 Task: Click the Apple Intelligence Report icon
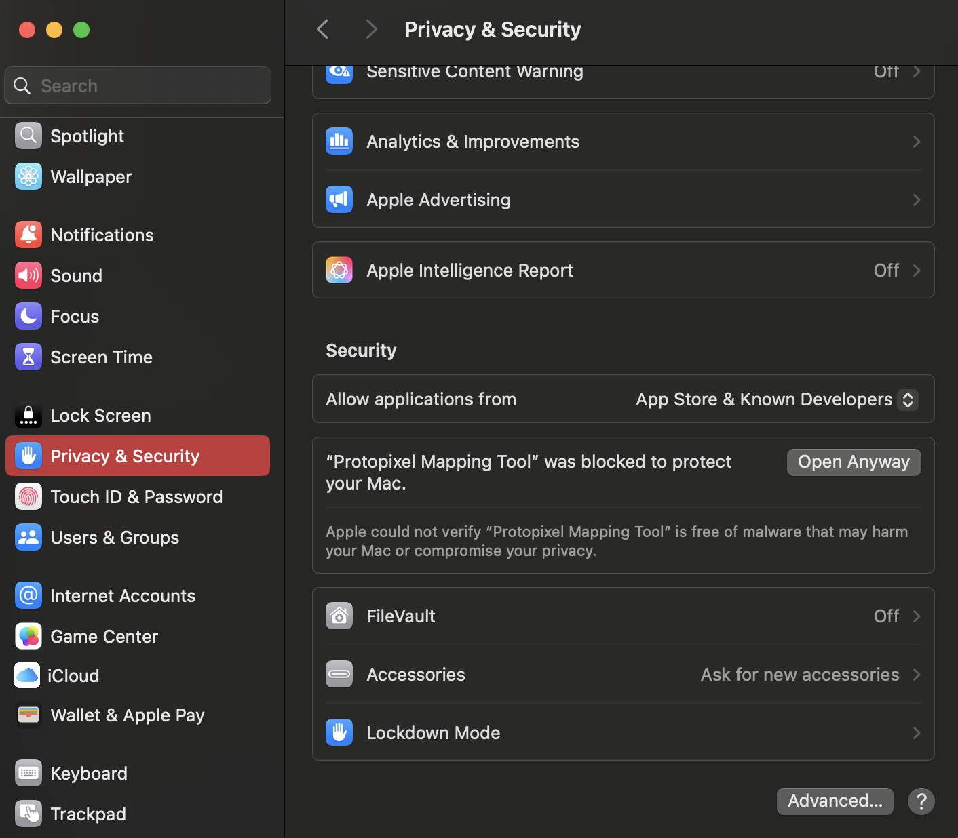coord(339,271)
